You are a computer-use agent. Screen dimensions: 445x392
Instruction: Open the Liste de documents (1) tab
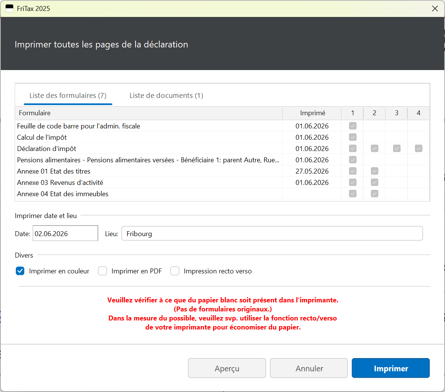coord(166,96)
